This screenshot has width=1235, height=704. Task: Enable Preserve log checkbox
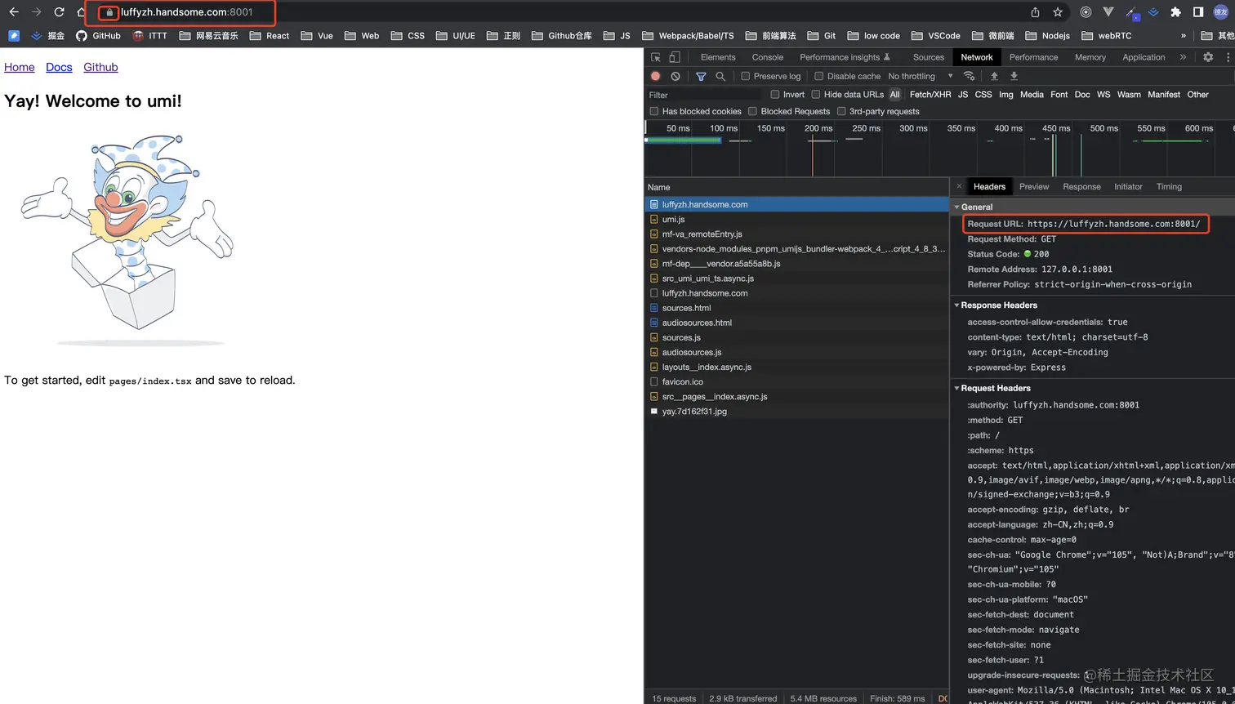pyautogui.click(x=746, y=76)
